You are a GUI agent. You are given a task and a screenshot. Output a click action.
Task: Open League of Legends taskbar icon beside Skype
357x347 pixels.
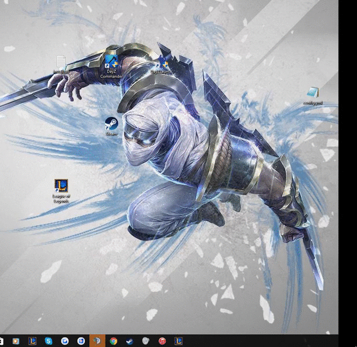pyautogui.click(x=32, y=341)
